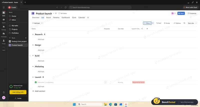The width and height of the screenshot is (200, 107).
Task: Open the help question mark icon
Action: point(4,92)
